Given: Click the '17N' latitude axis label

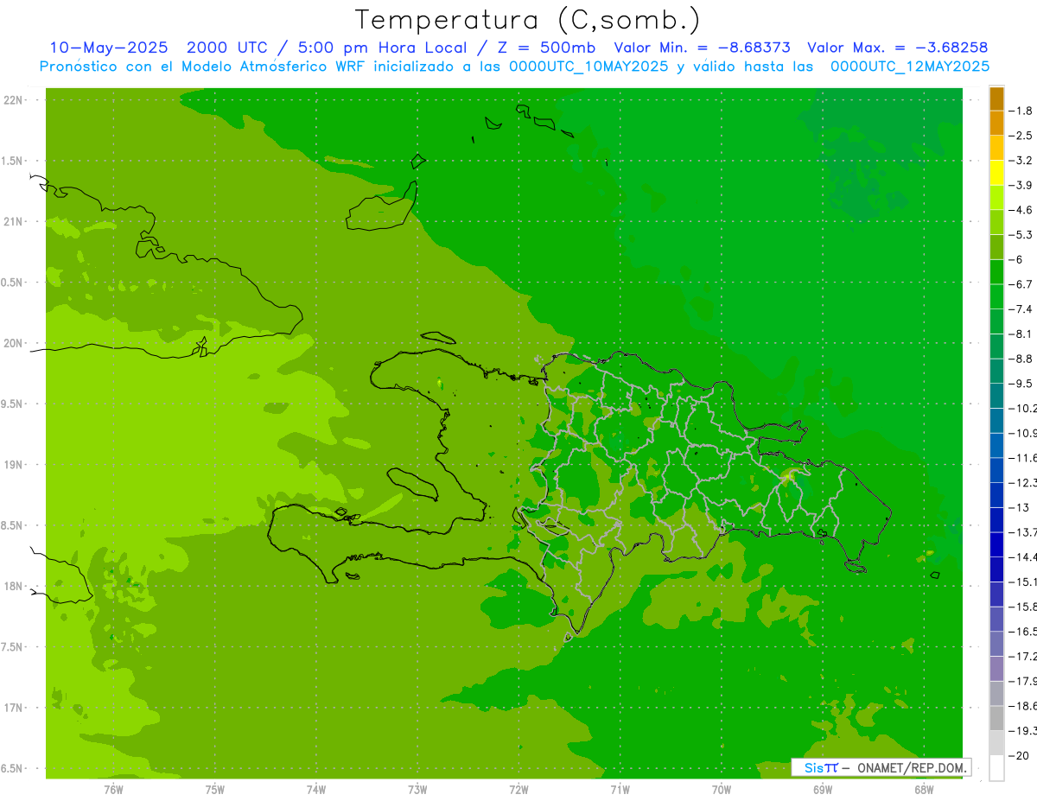Looking at the screenshot, I should (x=13, y=708).
